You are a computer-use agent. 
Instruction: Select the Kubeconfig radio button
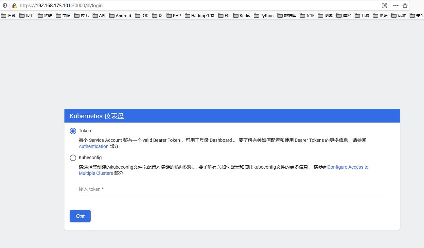(x=73, y=158)
